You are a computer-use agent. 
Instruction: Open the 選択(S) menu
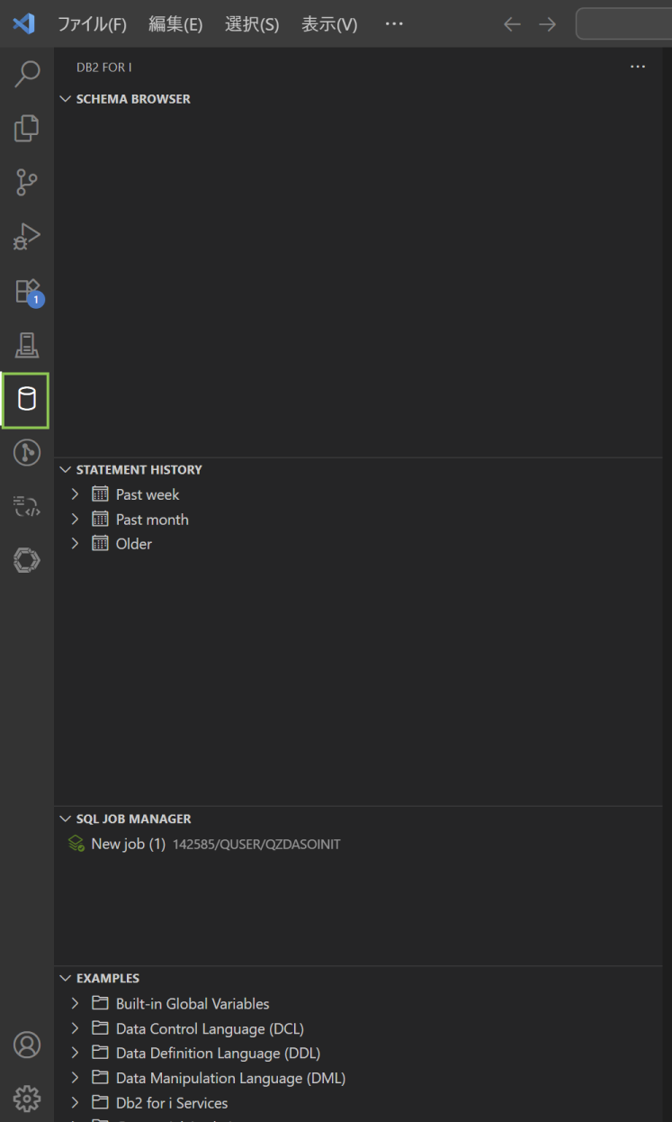coord(252,24)
